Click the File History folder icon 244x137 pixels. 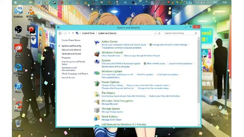[x=97, y=94]
